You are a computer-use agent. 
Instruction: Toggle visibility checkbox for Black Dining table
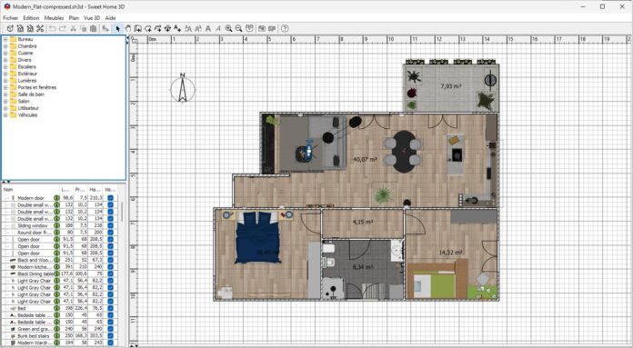coord(110,273)
